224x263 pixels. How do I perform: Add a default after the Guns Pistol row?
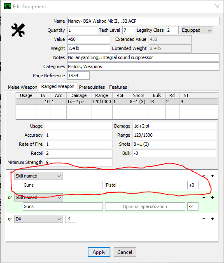212,176
